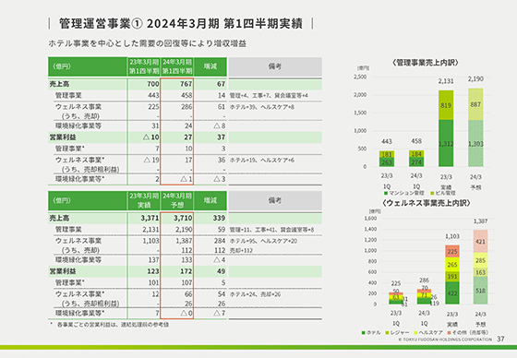Click the △0 forecast 環境緑化事業等 profit value
517x358 pixels.
186,313
